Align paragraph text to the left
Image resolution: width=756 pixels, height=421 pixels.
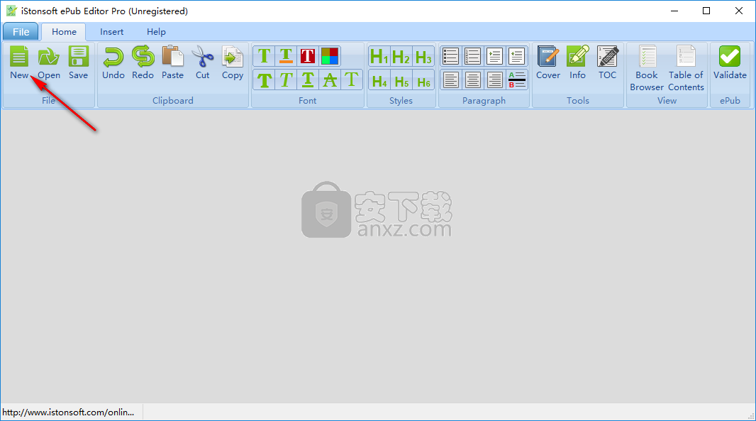click(451, 80)
